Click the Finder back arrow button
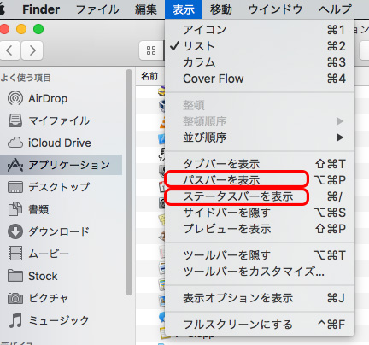This screenshot has height=345, width=369. tap(9, 50)
